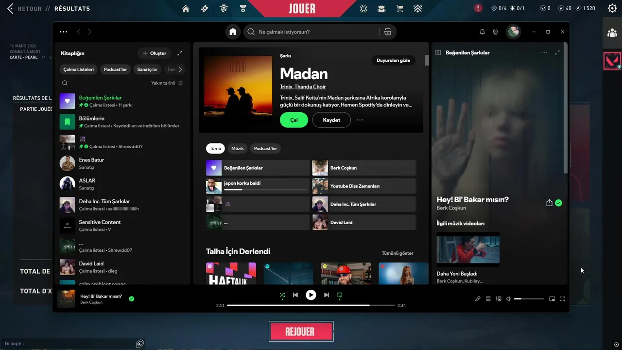Toggle liked status in player bar
Viewport: 622px width, 350px height.
pos(131,298)
